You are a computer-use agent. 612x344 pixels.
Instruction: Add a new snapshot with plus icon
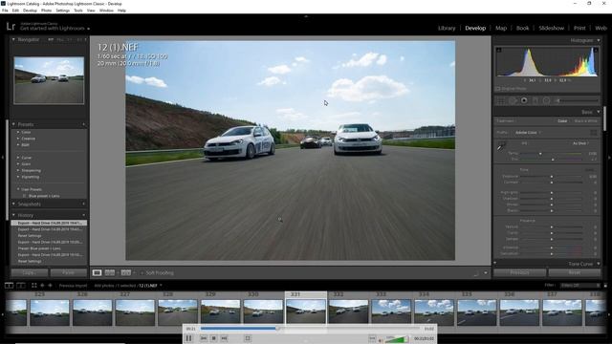coord(84,204)
